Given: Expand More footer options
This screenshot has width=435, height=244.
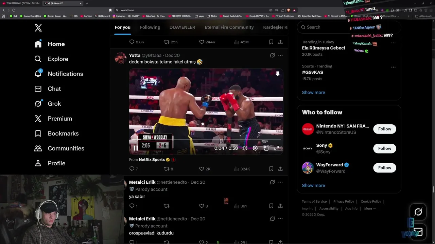Looking at the screenshot, I should [370, 208].
